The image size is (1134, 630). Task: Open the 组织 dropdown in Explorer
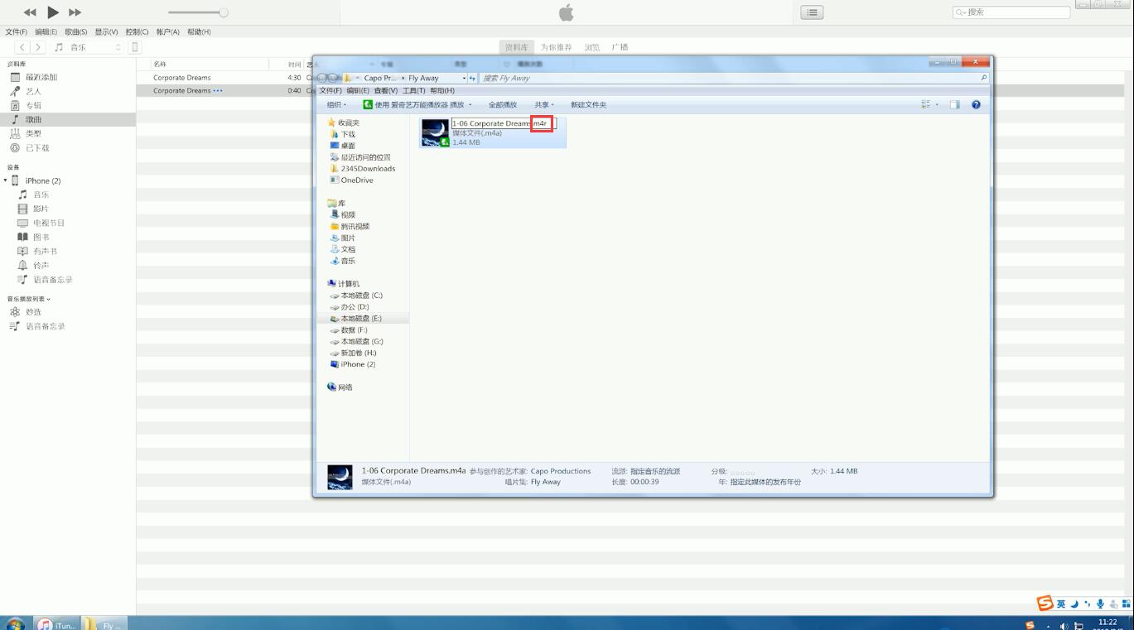pos(336,105)
